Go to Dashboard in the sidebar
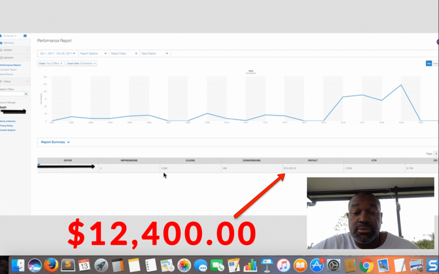439x274 pixels. (7, 43)
